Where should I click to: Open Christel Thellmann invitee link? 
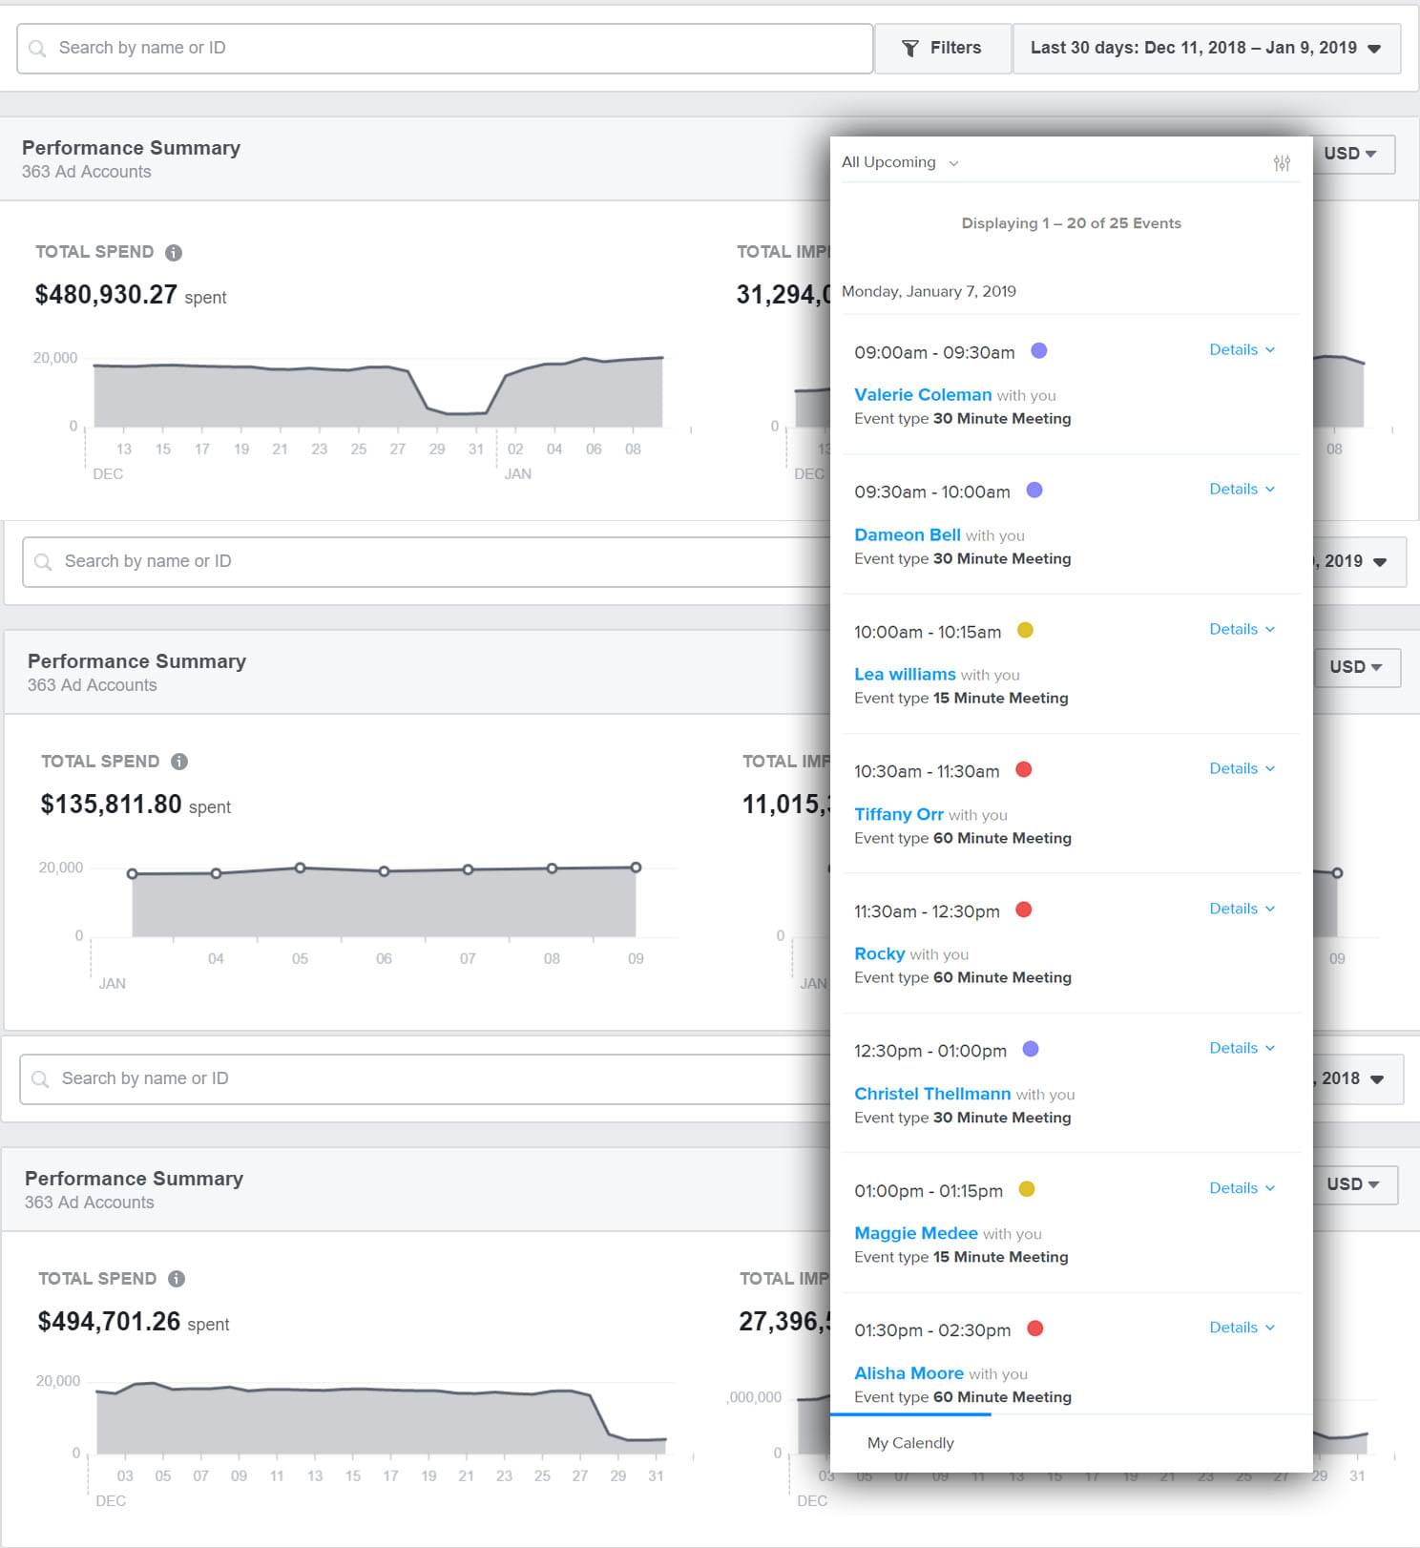931,1094
